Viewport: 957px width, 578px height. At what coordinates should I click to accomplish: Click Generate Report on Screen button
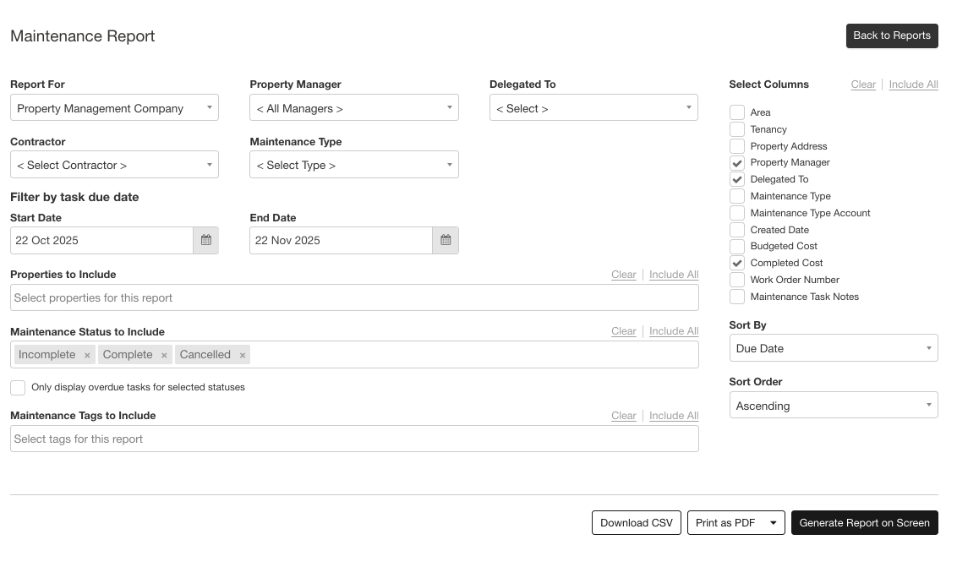864,523
